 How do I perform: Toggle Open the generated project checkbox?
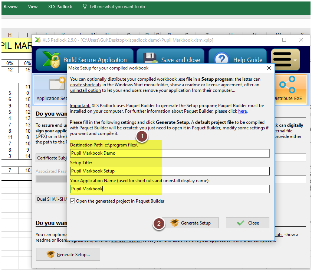tap(73, 201)
